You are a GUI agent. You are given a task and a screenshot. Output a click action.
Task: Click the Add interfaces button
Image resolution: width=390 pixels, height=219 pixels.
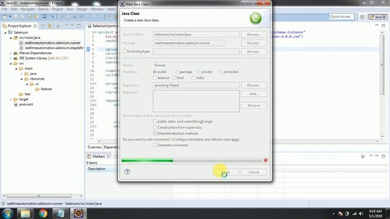click(x=253, y=94)
